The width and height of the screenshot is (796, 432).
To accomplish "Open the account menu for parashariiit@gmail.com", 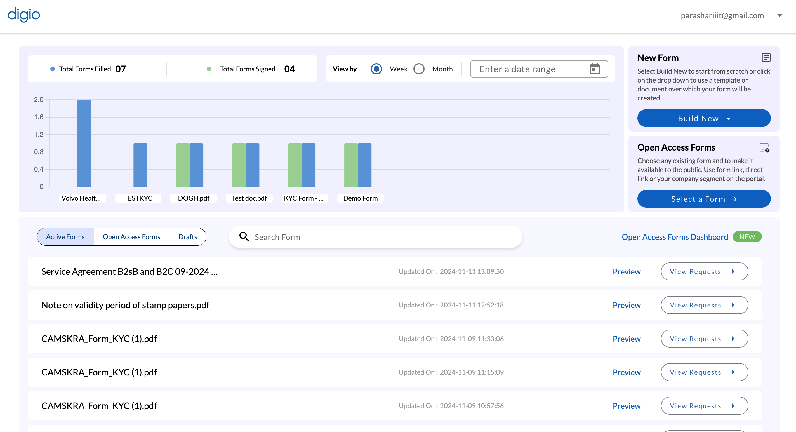I will coord(781,15).
